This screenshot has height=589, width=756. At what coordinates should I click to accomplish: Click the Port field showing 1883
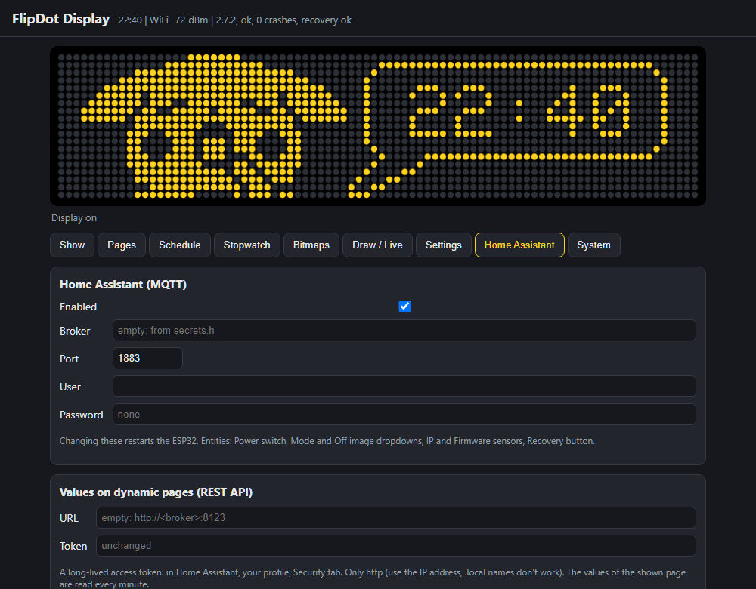[147, 359]
